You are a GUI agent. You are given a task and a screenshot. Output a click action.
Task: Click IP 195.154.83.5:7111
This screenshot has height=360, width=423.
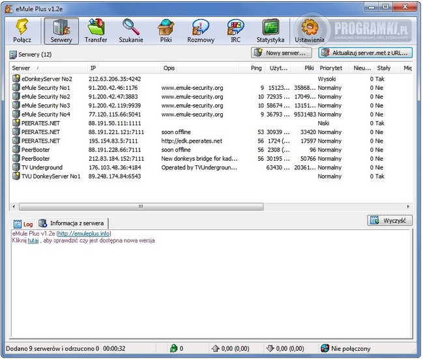pyautogui.click(x=113, y=141)
